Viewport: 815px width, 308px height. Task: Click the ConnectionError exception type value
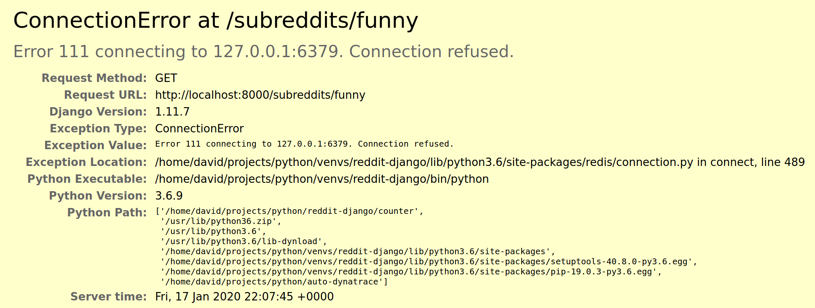[199, 129]
